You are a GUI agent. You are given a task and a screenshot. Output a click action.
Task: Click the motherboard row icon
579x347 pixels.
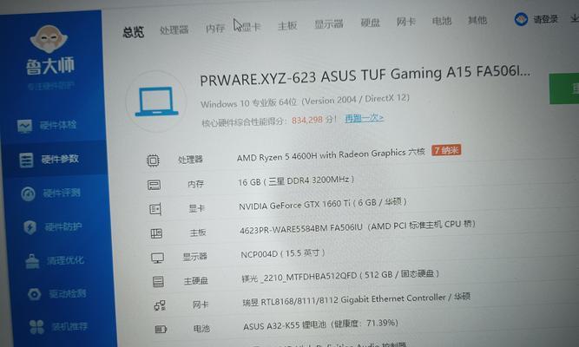pos(156,233)
